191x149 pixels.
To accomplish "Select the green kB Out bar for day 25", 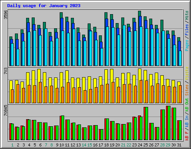I will (147, 123).
